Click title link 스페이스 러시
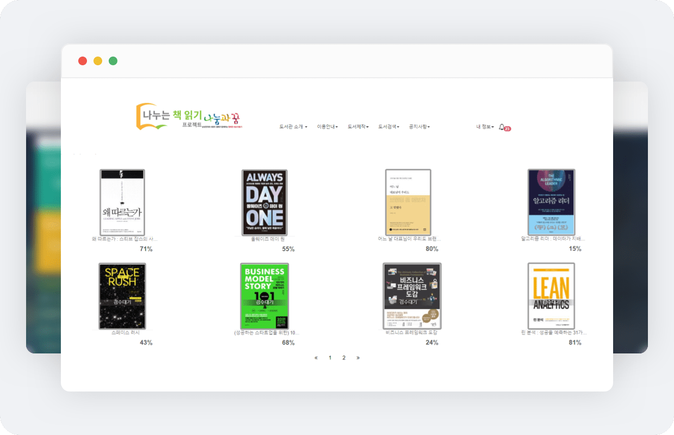This screenshot has width=674, height=435. [126, 332]
